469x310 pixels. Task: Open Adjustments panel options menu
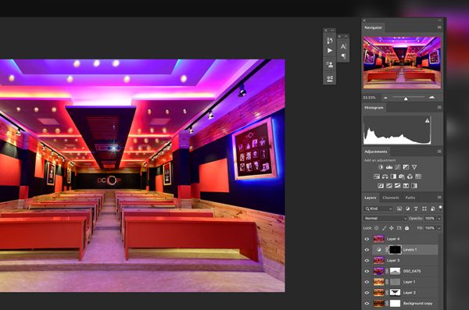(439, 151)
